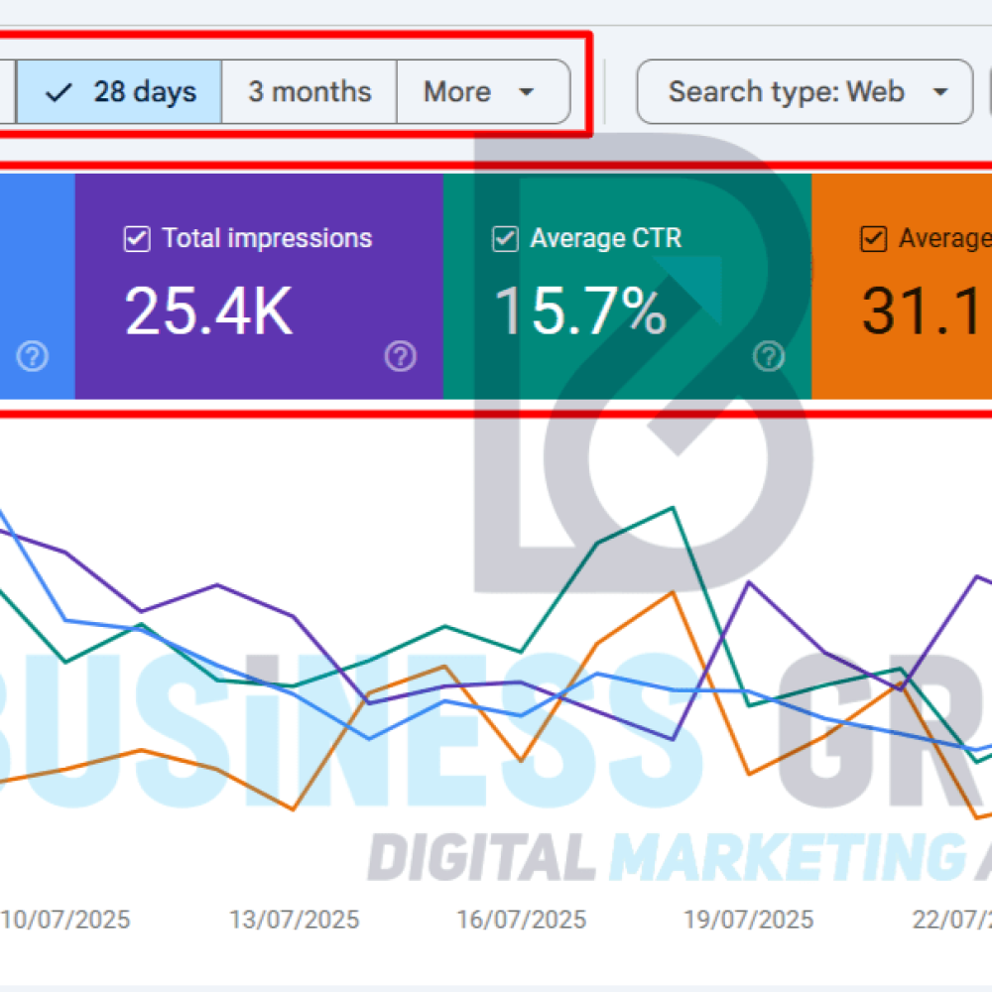The height and width of the screenshot is (992, 992).
Task: Click the arrow beside Search type: Web
Action: point(940,92)
